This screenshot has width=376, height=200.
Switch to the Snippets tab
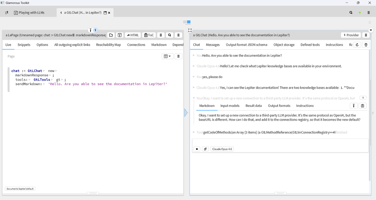click(24, 45)
